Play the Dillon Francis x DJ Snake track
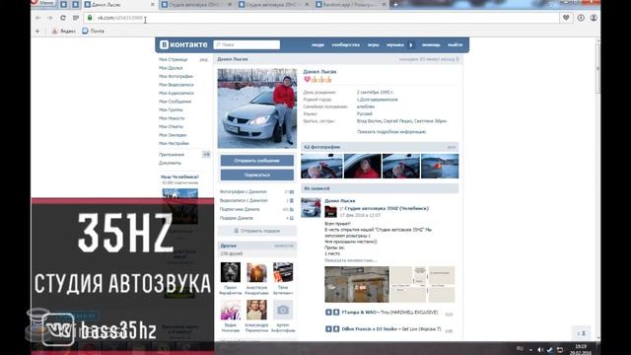631x355 pixels. (328, 329)
